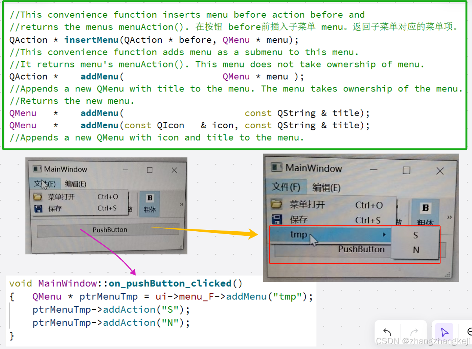Click the title-bar app icon of the smaller MainWindow
The height and width of the screenshot is (349, 472).
(37, 169)
